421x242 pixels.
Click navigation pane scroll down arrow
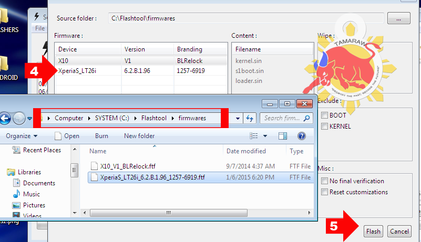pos(75,213)
